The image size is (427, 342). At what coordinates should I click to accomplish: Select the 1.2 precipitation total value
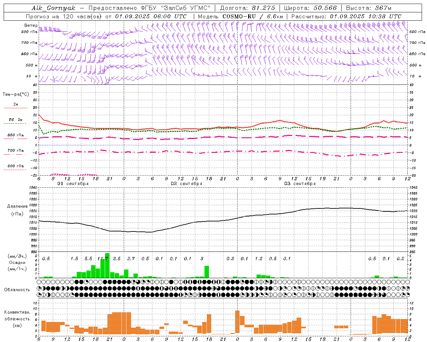point(259,259)
